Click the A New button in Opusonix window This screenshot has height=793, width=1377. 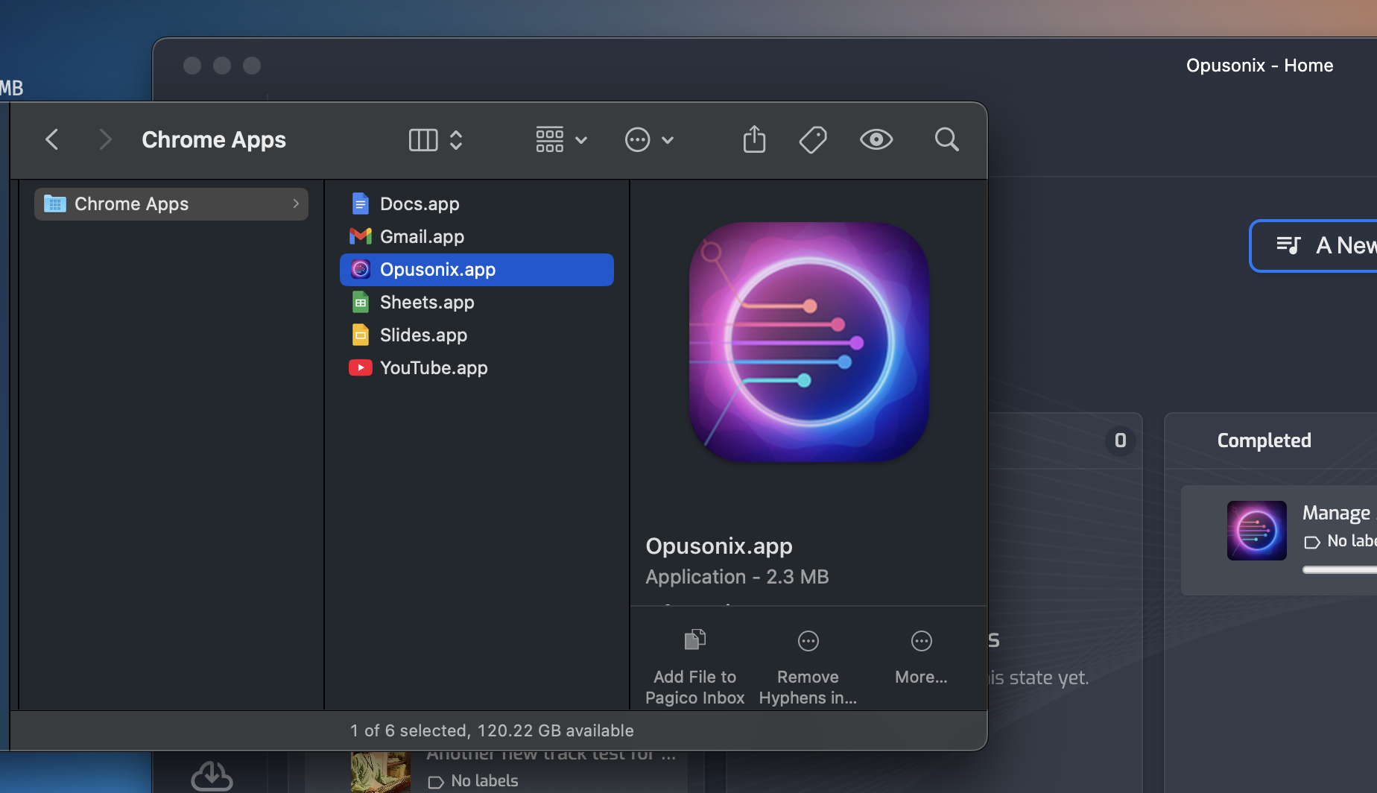1314,245
